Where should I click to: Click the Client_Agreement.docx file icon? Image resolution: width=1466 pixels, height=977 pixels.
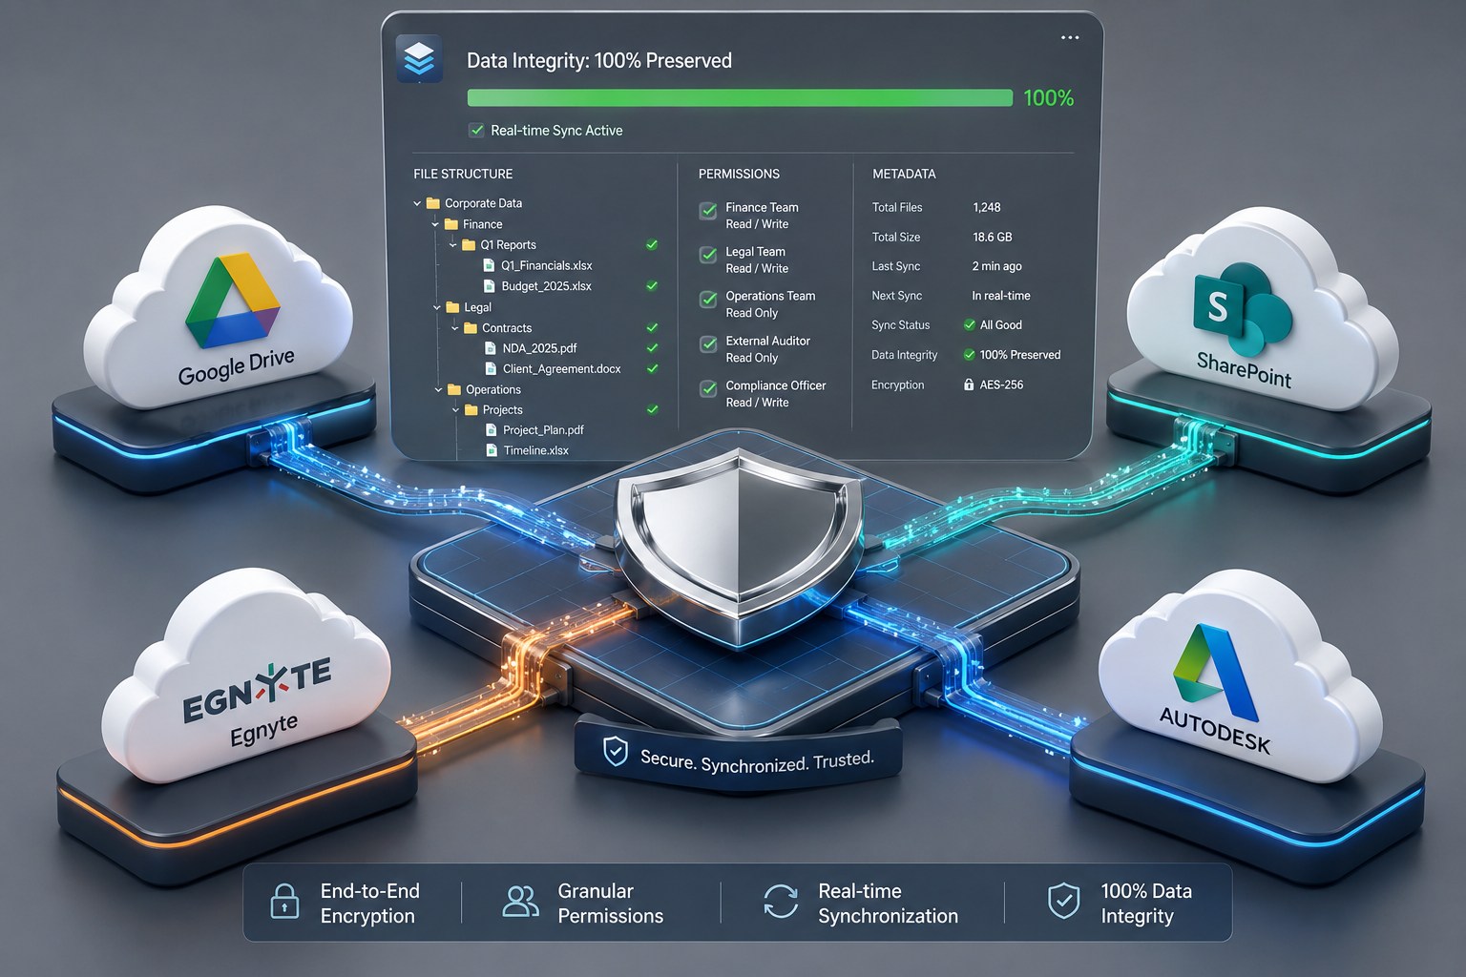(x=491, y=369)
